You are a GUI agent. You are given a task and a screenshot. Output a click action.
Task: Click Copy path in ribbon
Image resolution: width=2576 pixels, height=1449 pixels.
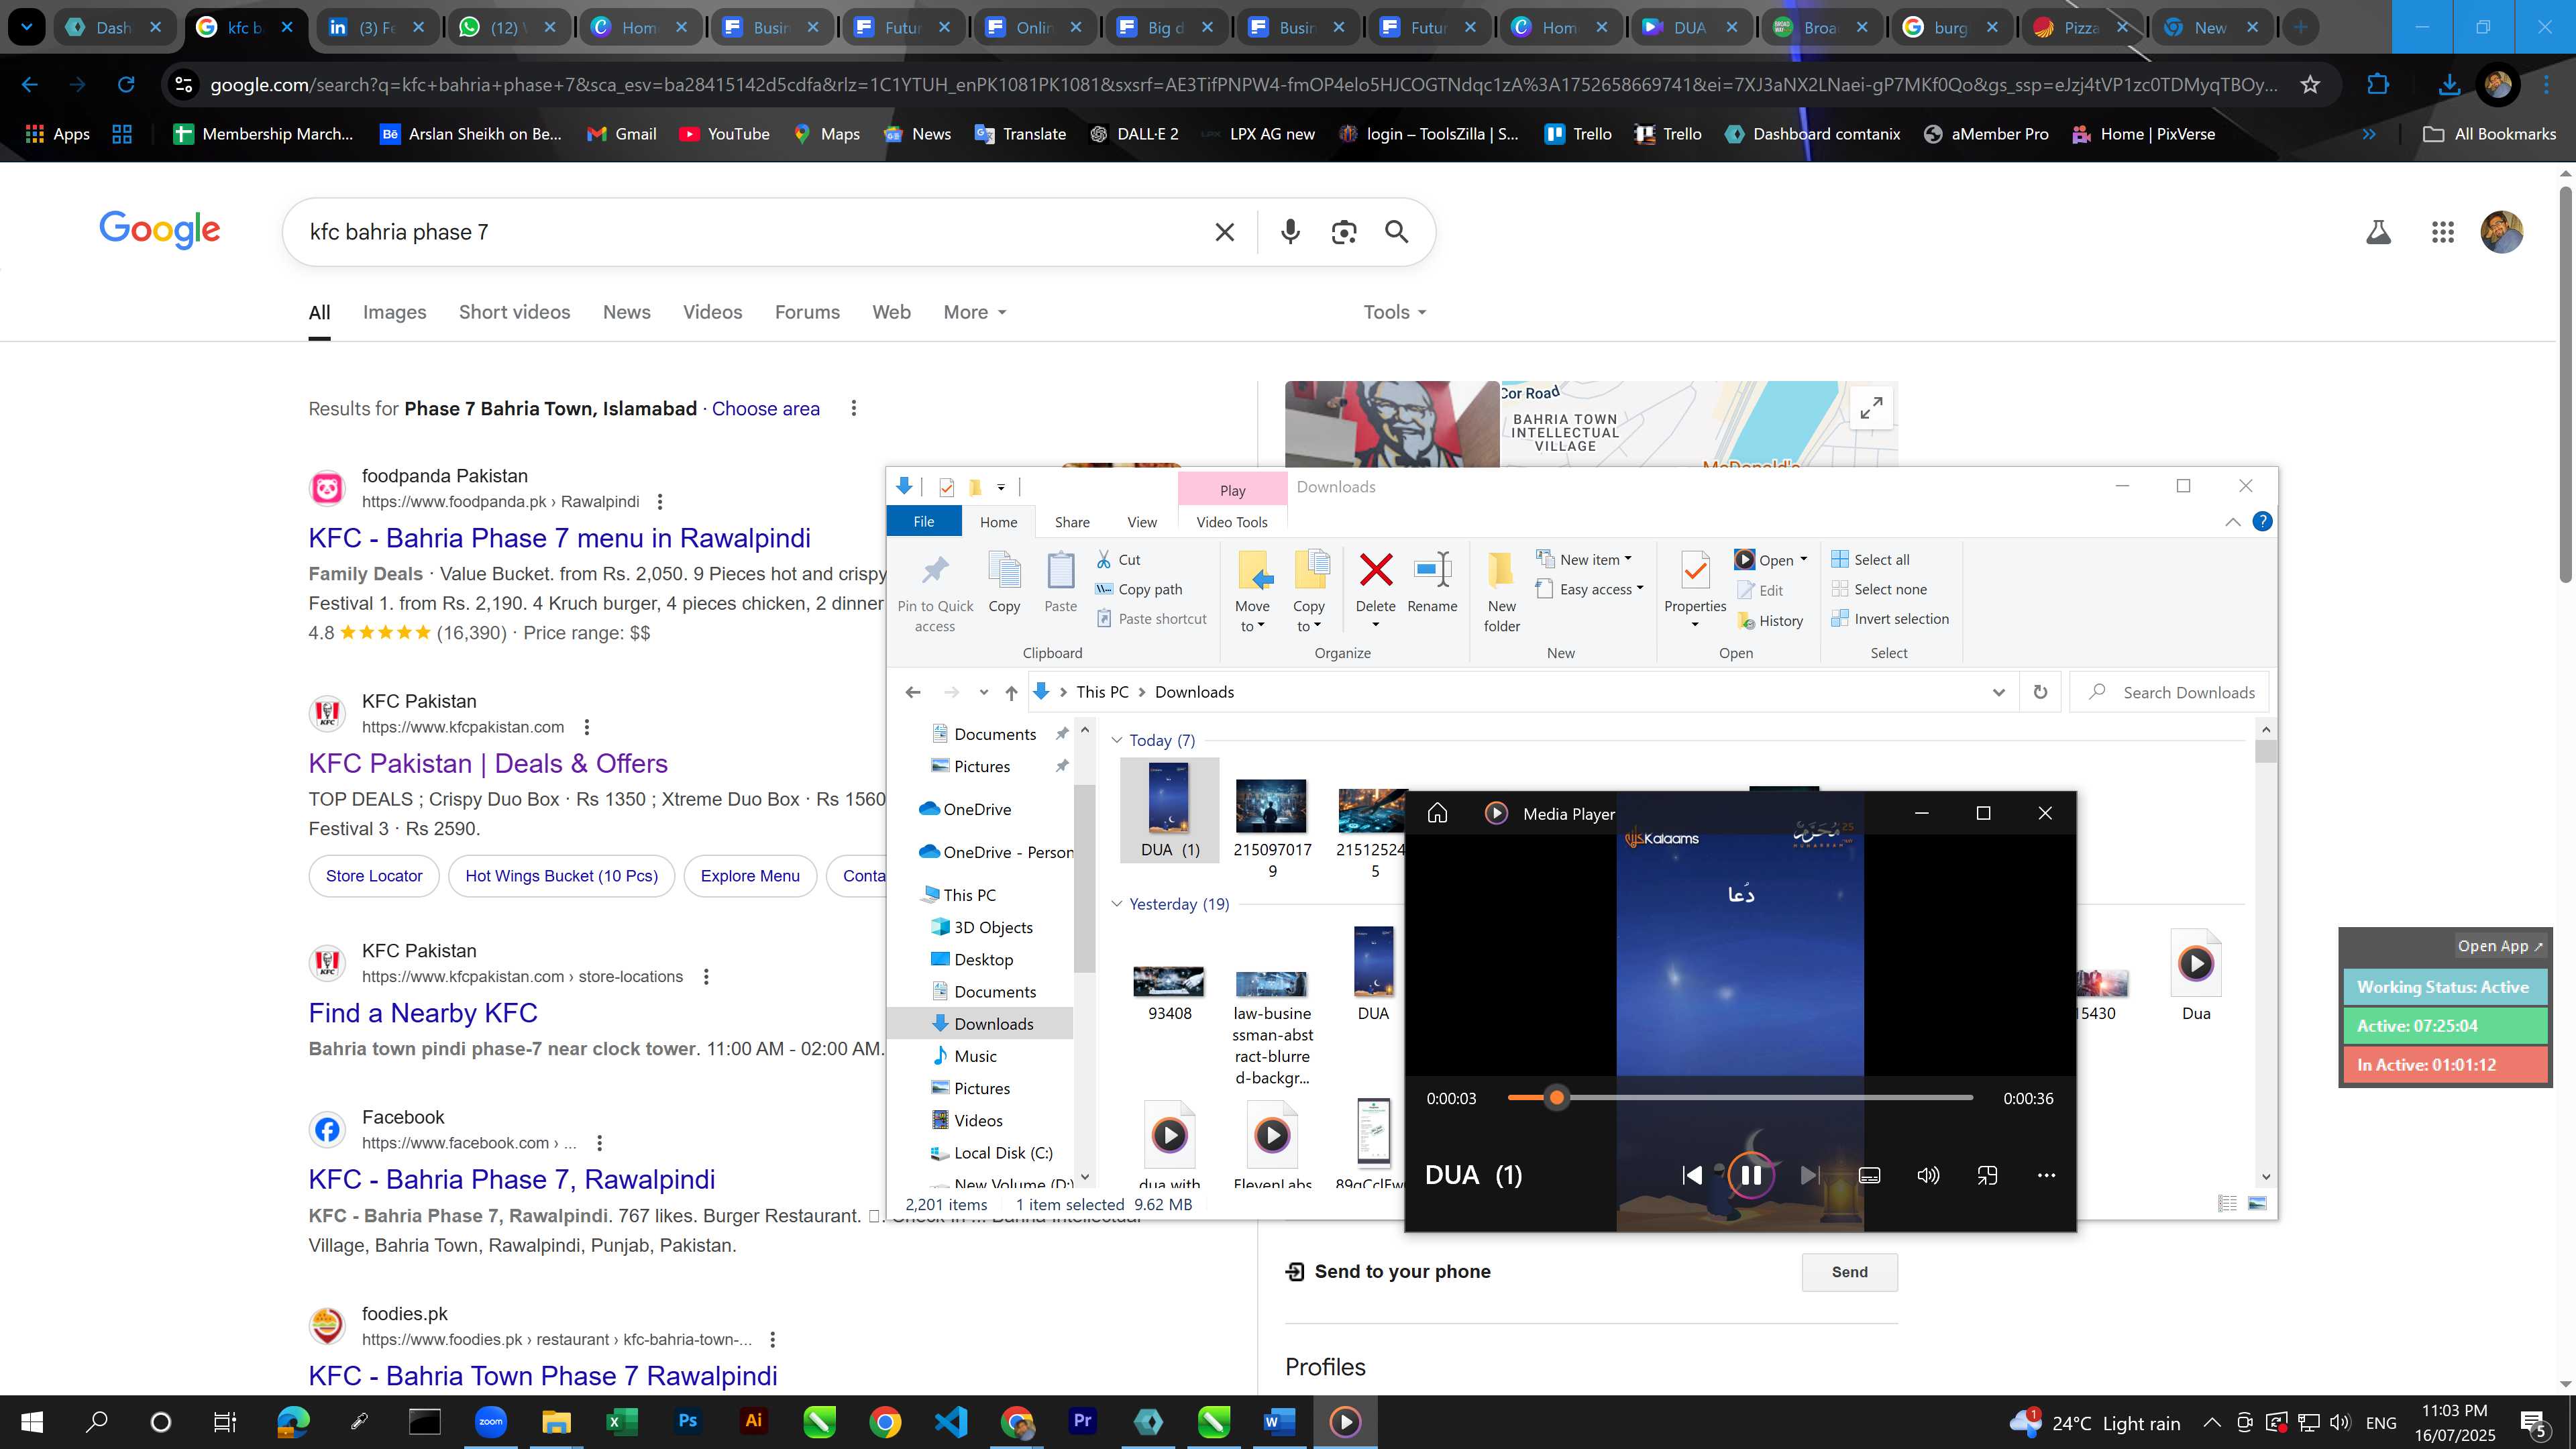[x=1139, y=589]
